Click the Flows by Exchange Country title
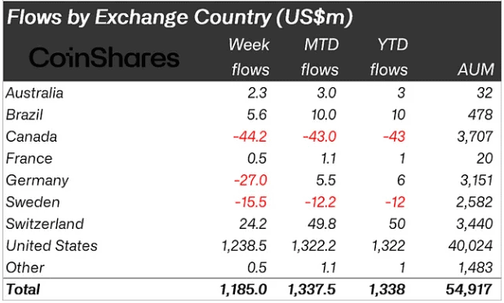 179,16
